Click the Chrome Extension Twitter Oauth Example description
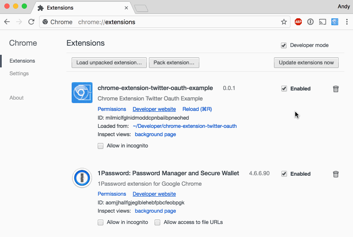353x237 pixels. click(150, 99)
